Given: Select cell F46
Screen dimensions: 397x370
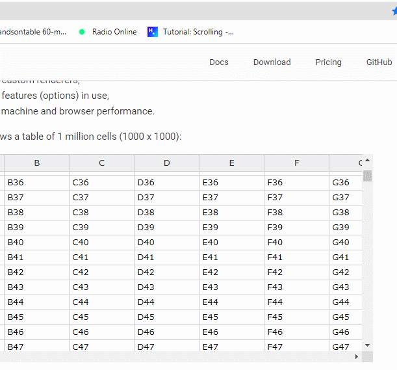Looking at the screenshot, I should click(297, 332).
